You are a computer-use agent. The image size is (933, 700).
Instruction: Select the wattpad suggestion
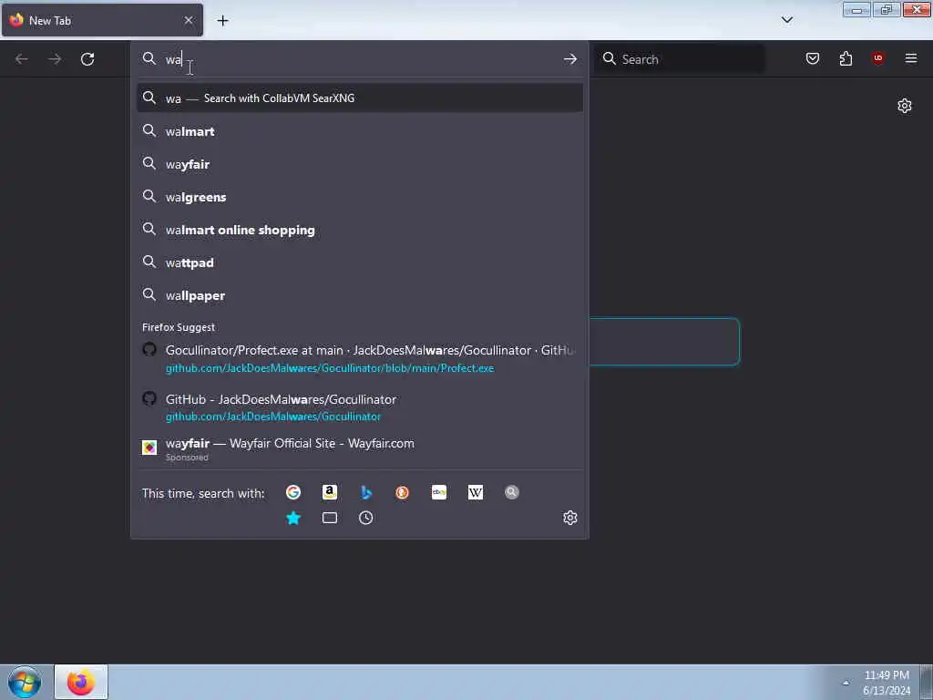[x=359, y=262]
